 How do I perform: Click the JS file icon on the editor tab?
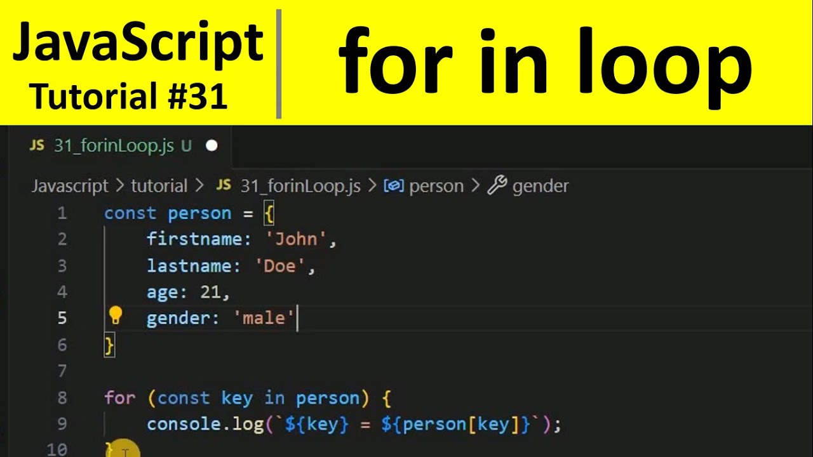[37, 145]
